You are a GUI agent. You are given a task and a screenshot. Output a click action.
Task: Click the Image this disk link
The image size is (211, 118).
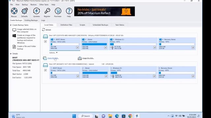88,58
